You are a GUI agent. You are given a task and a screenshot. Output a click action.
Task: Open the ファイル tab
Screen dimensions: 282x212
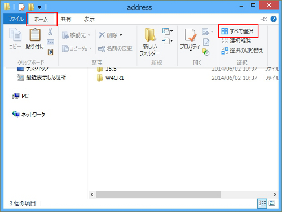pyautogui.click(x=16, y=19)
